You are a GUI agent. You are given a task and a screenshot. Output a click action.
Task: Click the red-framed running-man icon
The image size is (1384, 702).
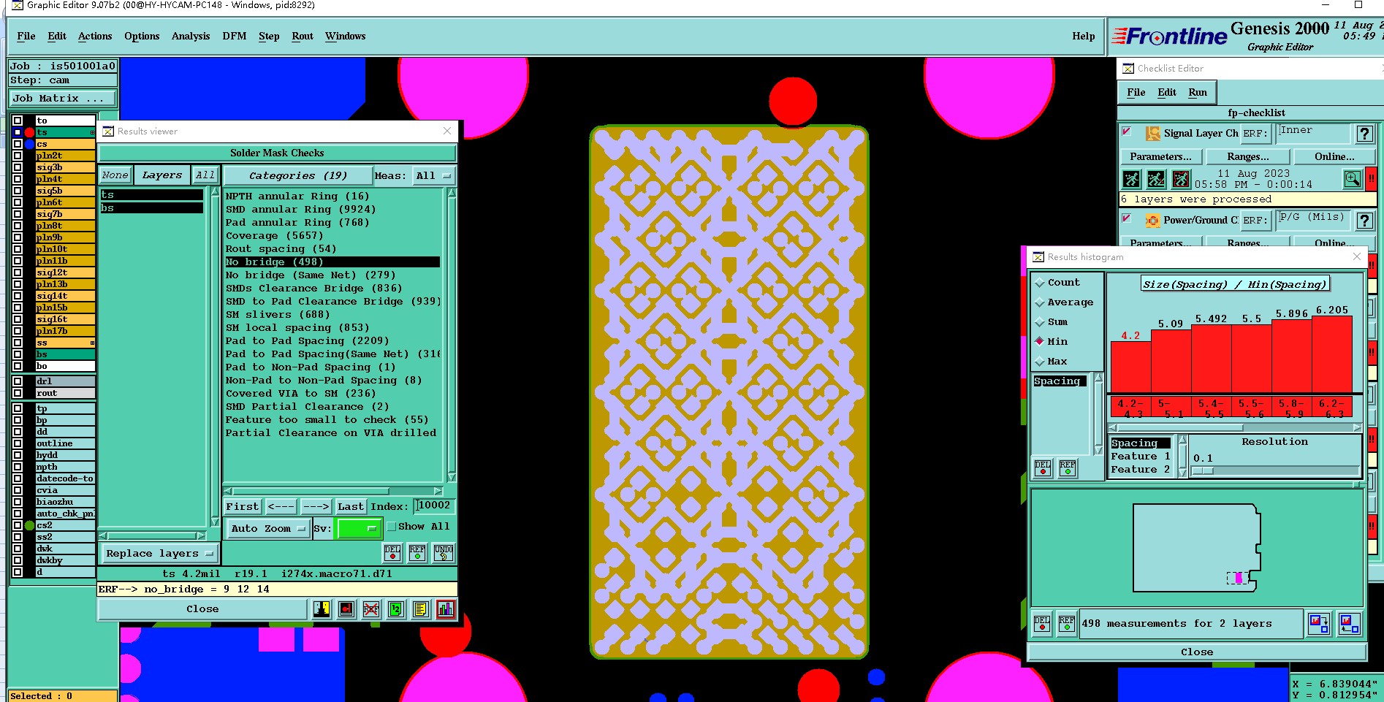[x=1181, y=178]
